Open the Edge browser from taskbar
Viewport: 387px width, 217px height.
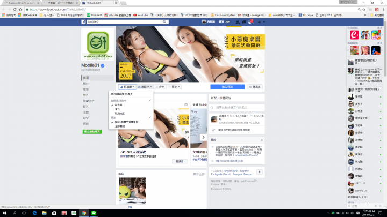click(34, 213)
